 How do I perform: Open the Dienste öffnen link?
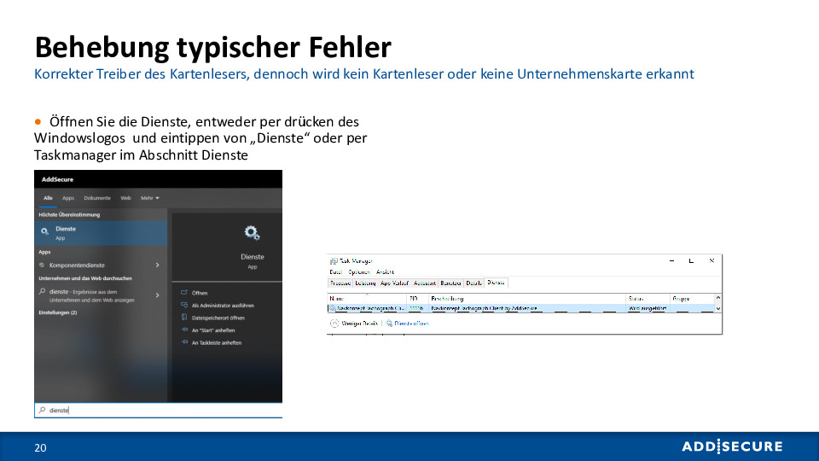[411, 324]
